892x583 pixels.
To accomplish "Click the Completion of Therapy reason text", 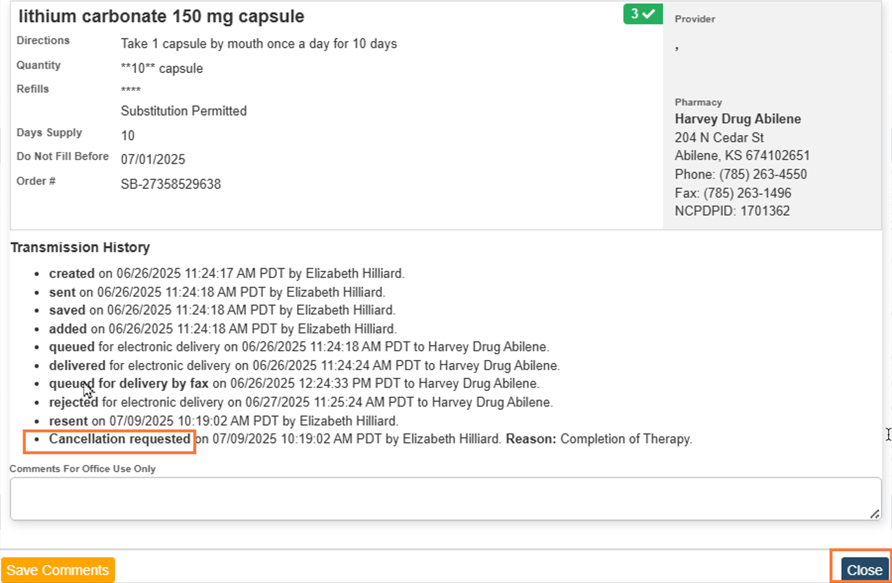I will 626,439.
